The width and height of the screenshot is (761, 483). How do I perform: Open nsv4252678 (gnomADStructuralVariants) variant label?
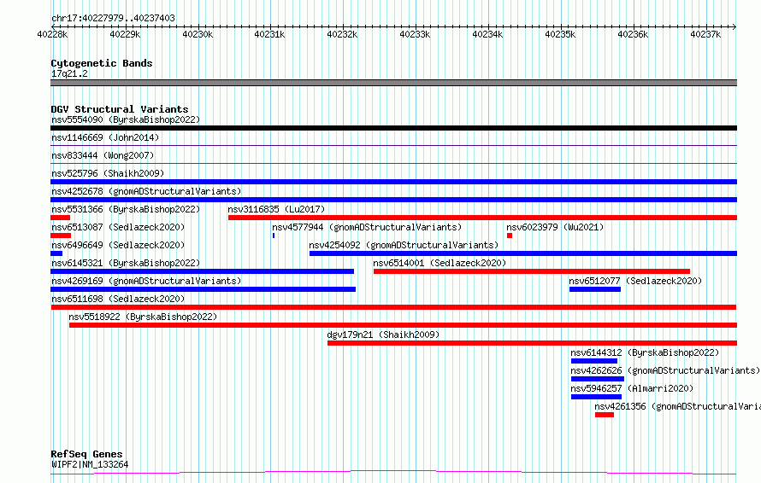[x=146, y=191]
